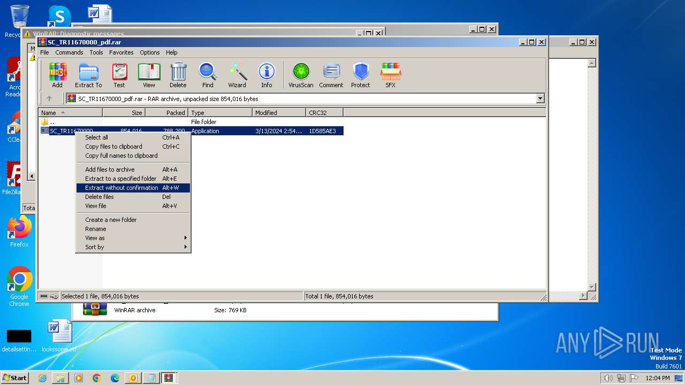Sort by Type column header
Viewport: 685px width, 385px height.
coord(220,113)
